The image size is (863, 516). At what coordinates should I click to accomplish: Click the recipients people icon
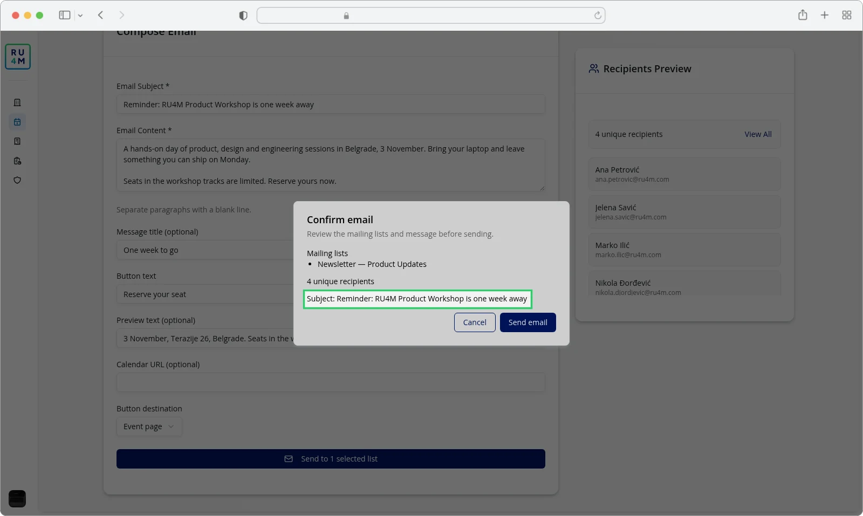pyautogui.click(x=594, y=68)
